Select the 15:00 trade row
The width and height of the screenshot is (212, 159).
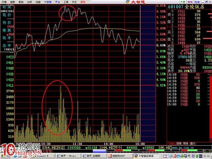(188, 105)
